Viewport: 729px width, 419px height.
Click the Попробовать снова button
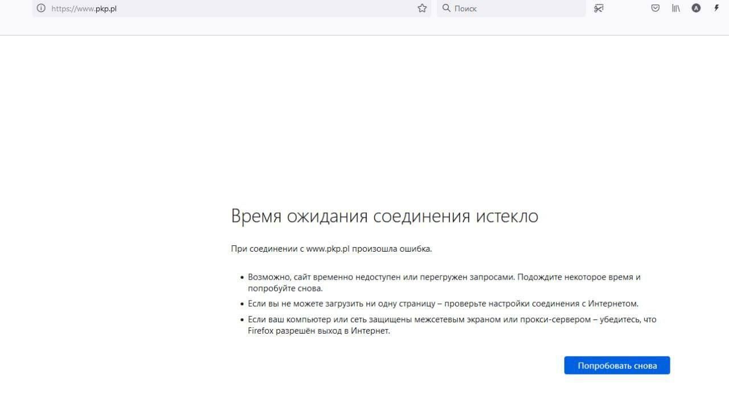point(617,365)
